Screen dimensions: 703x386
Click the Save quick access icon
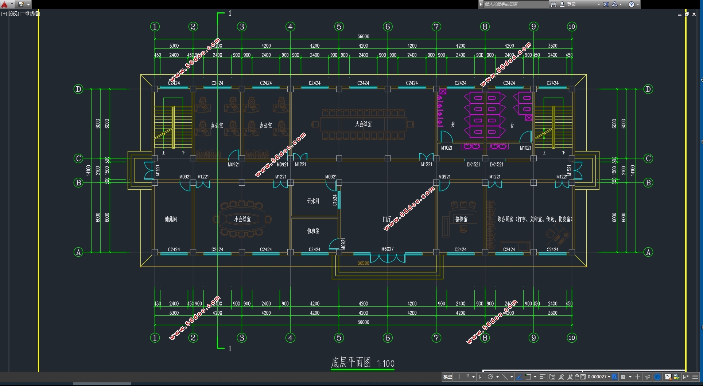tap(21, 4)
